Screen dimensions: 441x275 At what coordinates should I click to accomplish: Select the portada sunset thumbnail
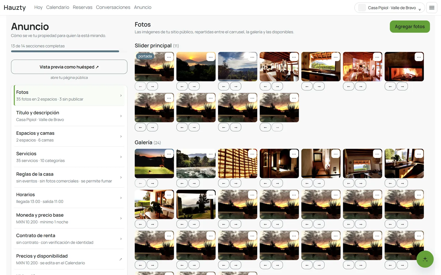pyautogui.click(x=154, y=67)
